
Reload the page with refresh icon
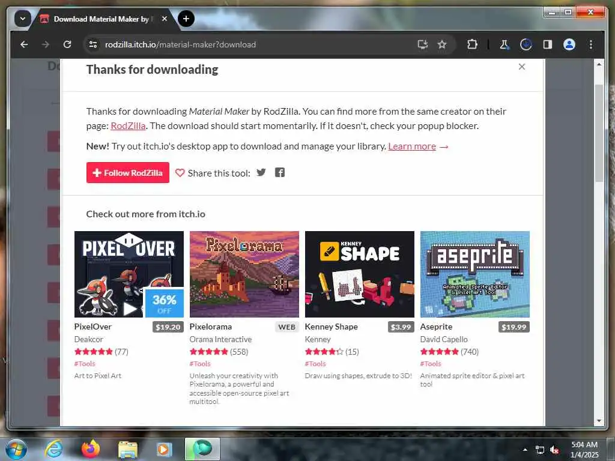(x=67, y=44)
